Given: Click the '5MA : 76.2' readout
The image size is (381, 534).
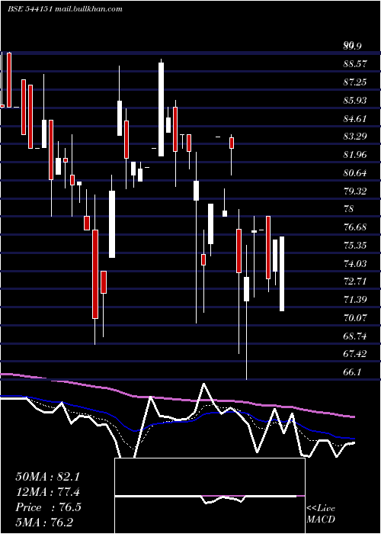Looking at the screenshot, I should (x=44, y=523).
